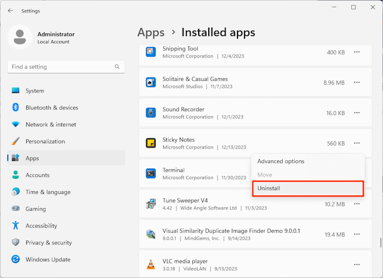Click the Solitaire & Casual Games icon

(151, 82)
